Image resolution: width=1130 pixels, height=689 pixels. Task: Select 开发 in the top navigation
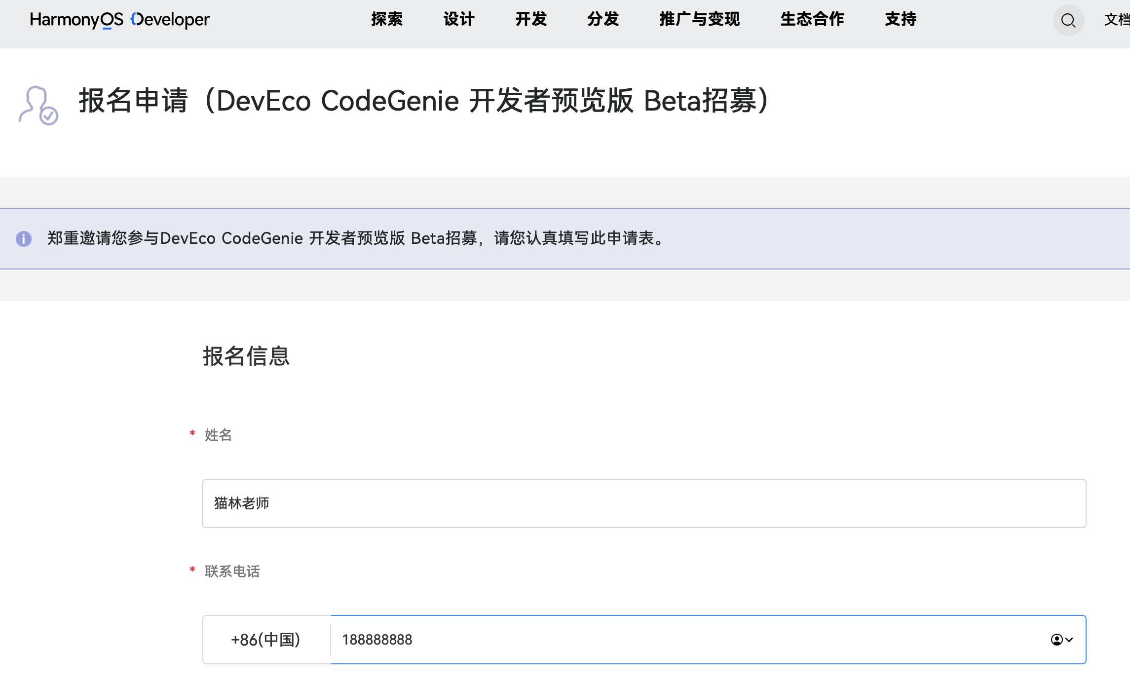531,20
